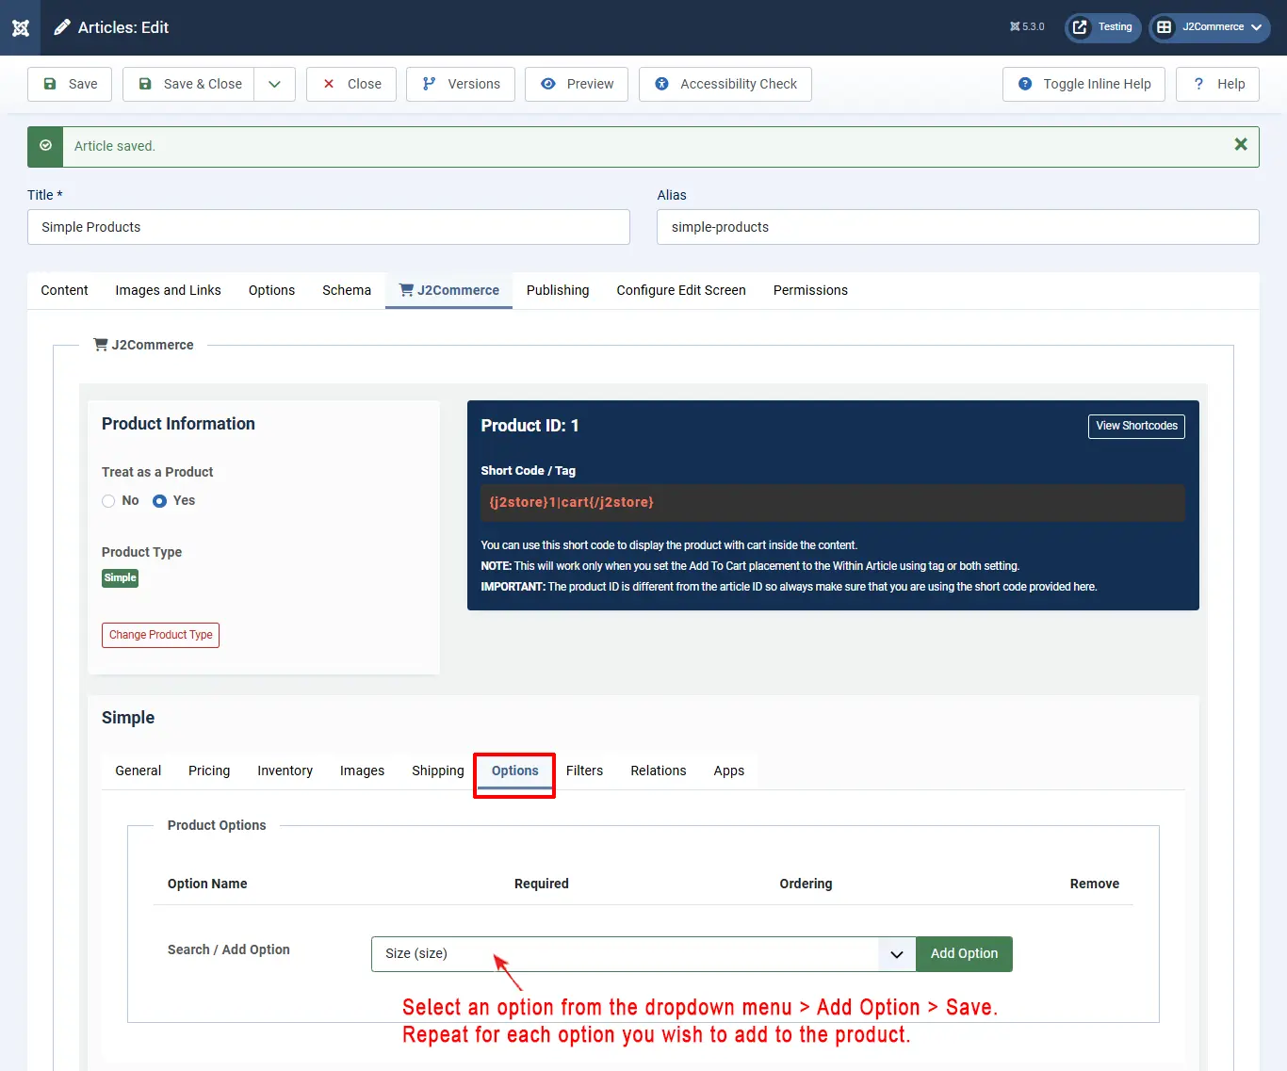Select the product Options tab
1287x1071 pixels.
click(x=515, y=771)
